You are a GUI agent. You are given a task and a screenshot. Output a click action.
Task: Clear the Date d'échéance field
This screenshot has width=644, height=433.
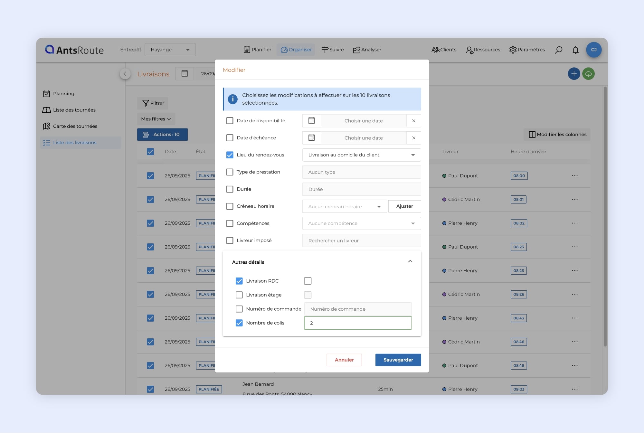[414, 138]
